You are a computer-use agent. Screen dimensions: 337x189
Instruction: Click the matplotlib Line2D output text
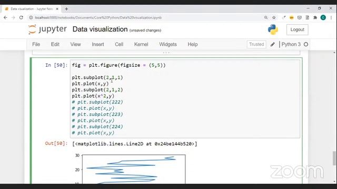135,144
